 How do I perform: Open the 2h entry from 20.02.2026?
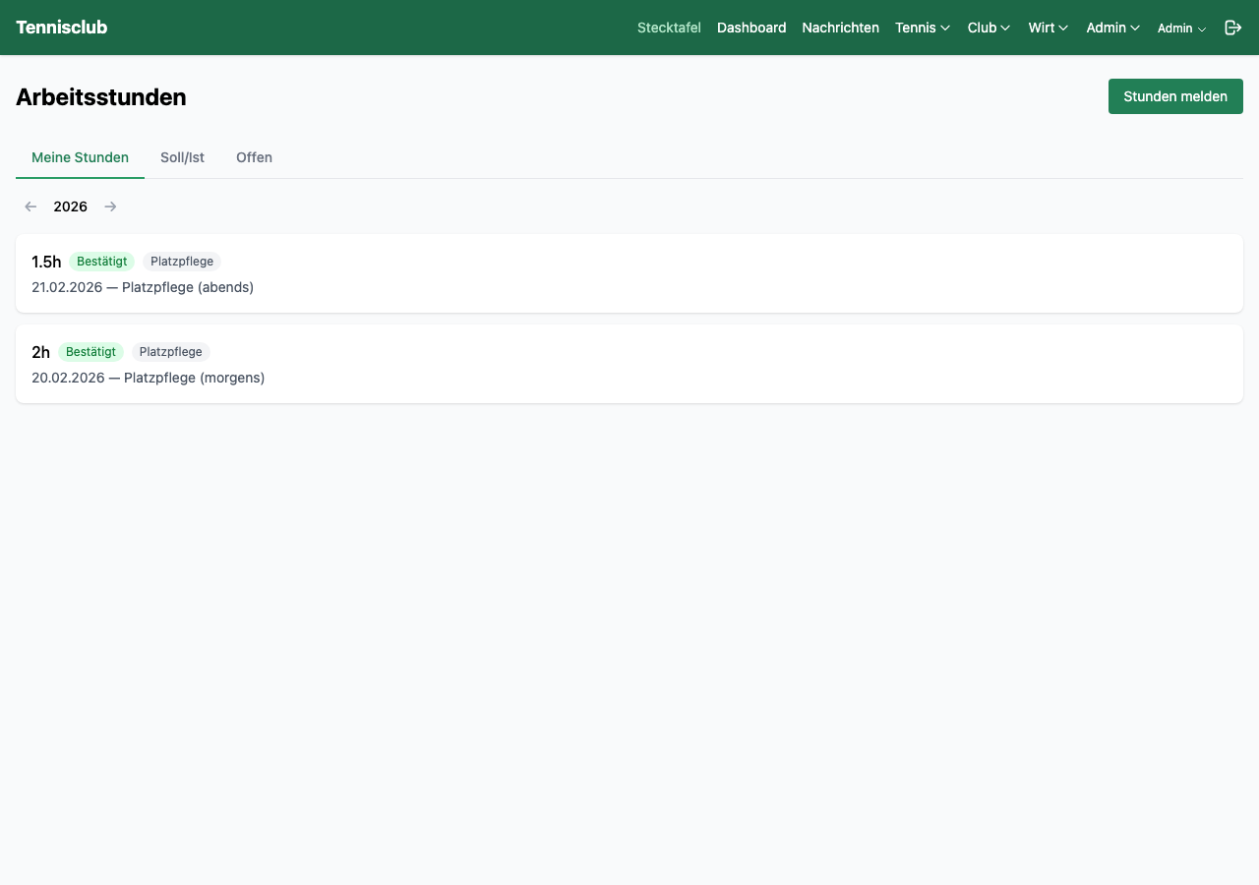629,365
